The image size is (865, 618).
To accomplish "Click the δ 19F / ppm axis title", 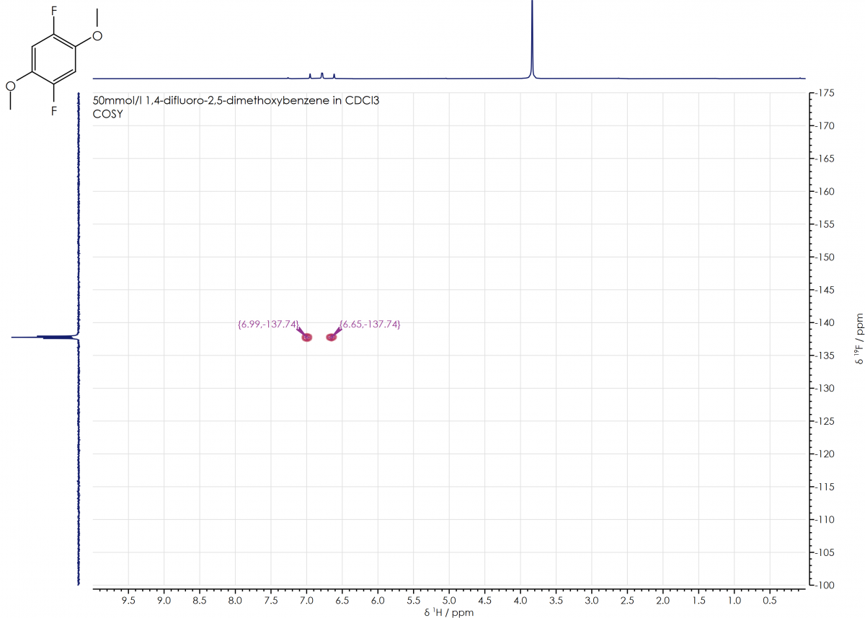I will (857, 339).
